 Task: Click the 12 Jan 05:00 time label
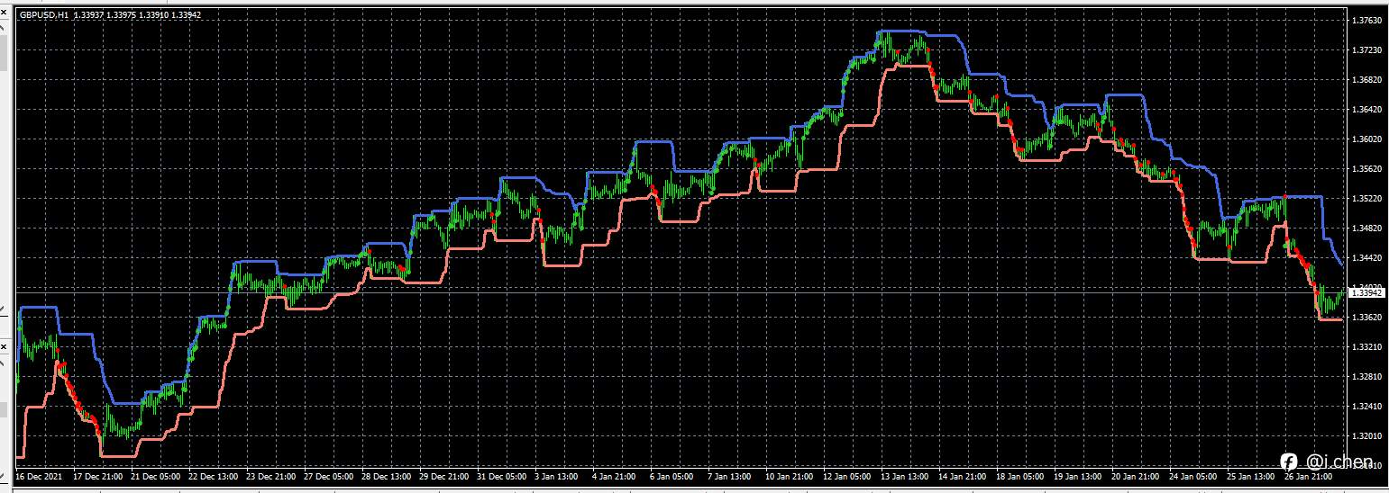(847, 476)
